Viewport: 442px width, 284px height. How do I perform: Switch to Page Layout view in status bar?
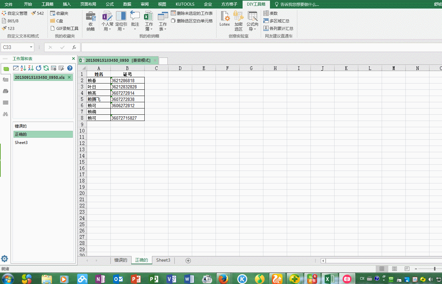click(x=394, y=269)
